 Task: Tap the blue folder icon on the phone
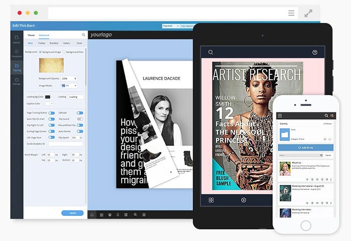[285, 134]
